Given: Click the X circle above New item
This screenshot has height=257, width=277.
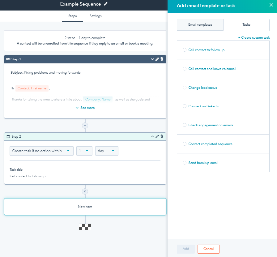Looking at the screenshot, I should tap(85, 191).
